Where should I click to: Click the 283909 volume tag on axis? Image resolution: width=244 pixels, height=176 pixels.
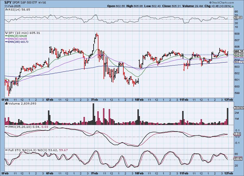239,108
